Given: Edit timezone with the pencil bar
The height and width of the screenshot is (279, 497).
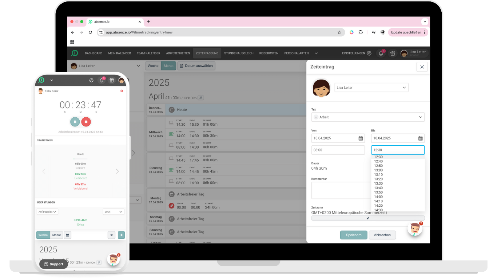Looking at the screenshot, I should pyautogui.click(x=368, y=218).
